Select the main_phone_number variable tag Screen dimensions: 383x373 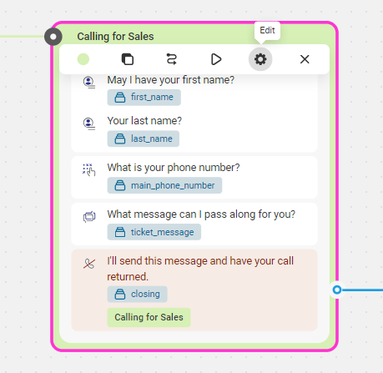click(164, 185)
